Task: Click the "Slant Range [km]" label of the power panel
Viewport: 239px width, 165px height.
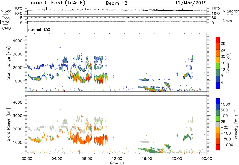Action: point(8,63)
